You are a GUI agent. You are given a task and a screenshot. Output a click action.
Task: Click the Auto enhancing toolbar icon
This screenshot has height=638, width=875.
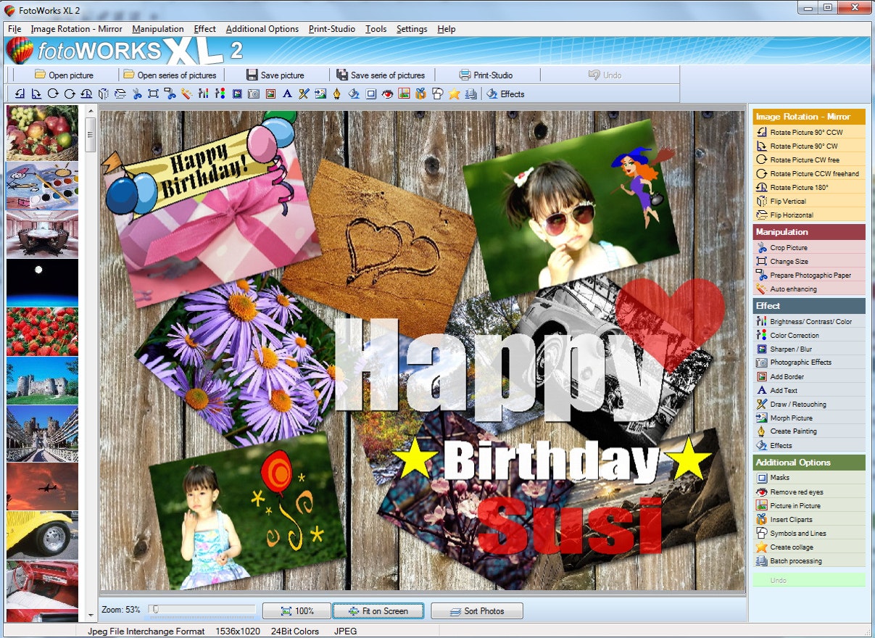[x=187, y=94]
